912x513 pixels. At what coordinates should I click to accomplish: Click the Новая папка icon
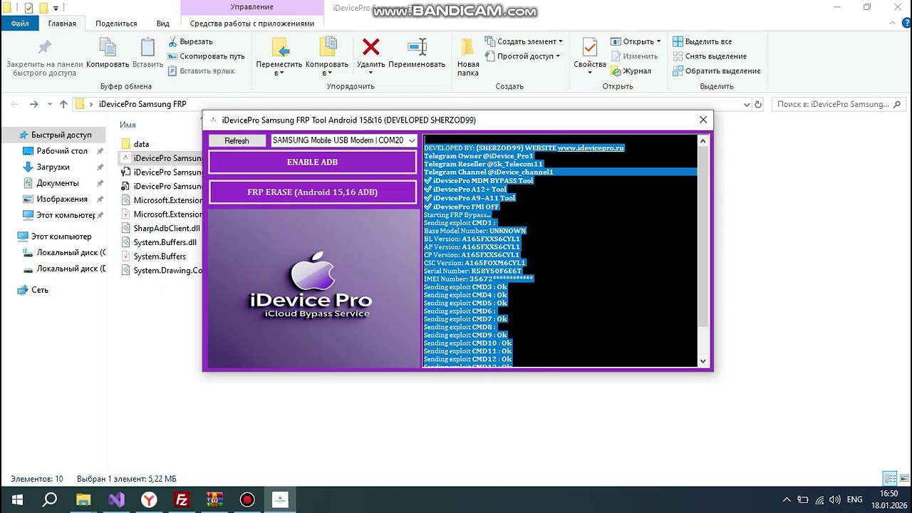(x=467, y=48)
